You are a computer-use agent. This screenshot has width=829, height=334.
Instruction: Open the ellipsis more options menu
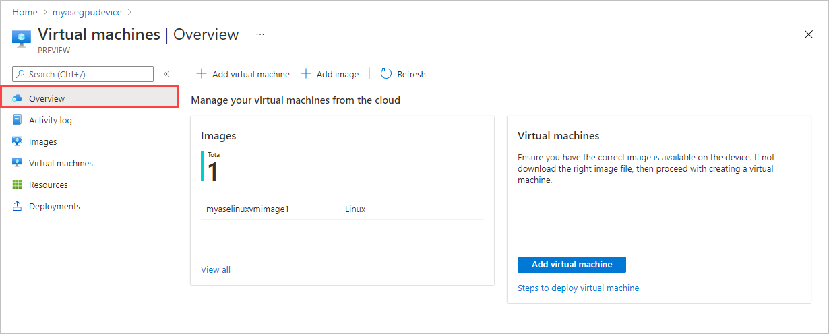[x=260, y=34]
